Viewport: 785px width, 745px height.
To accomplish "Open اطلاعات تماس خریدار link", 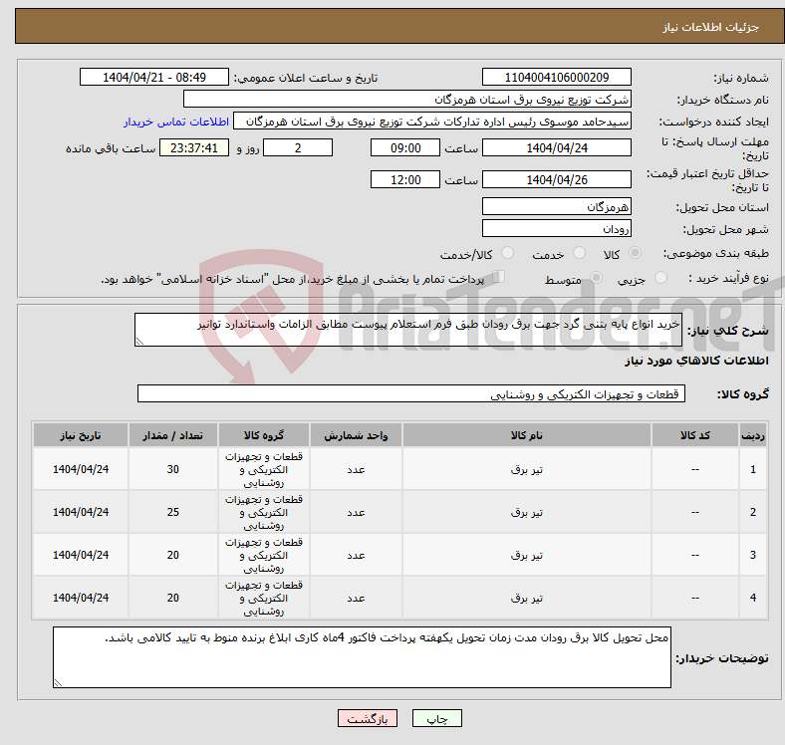I will [176, 122].
